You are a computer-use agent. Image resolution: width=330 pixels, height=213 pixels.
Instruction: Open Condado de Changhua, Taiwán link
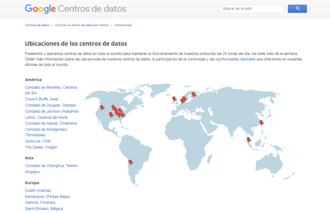(51, 166)
